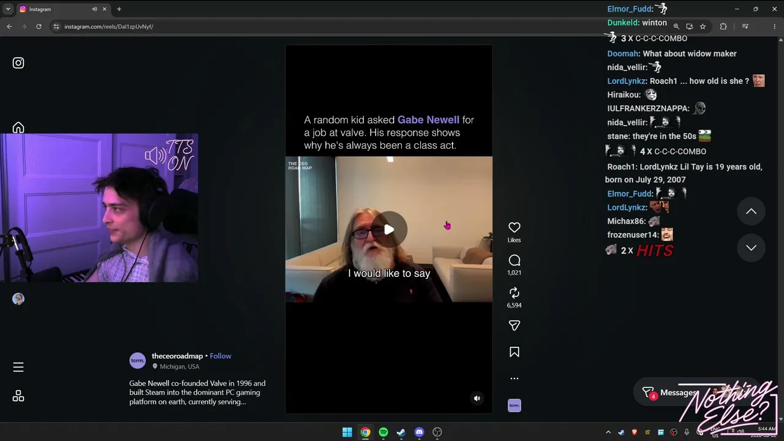Image resolution: width=784 pixels, height=441 pixels.
Task: Click the 6,594 repost count
Action: [514, 305]
